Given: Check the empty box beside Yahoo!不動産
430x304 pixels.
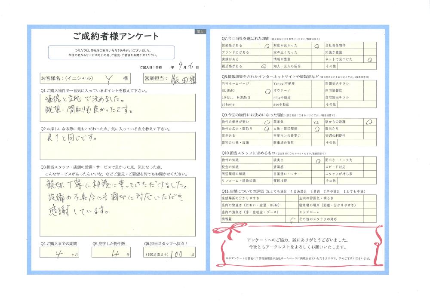Looking at the screenshot, I should [318, 84].
